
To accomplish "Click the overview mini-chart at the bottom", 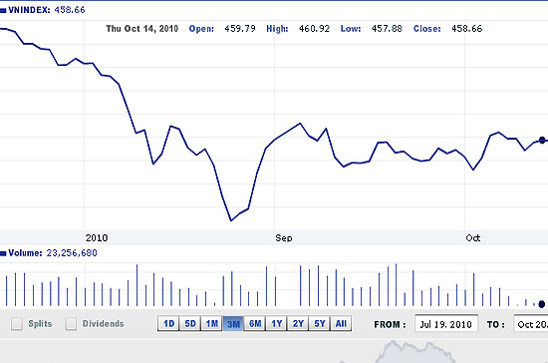I will pos(274,351).
